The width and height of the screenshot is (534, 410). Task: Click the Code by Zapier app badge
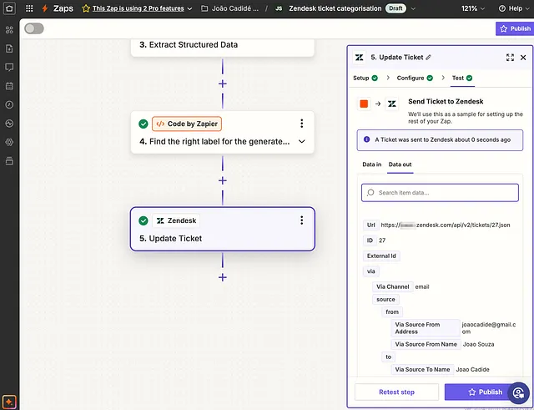pyautogui.click(x=187, y=124)
